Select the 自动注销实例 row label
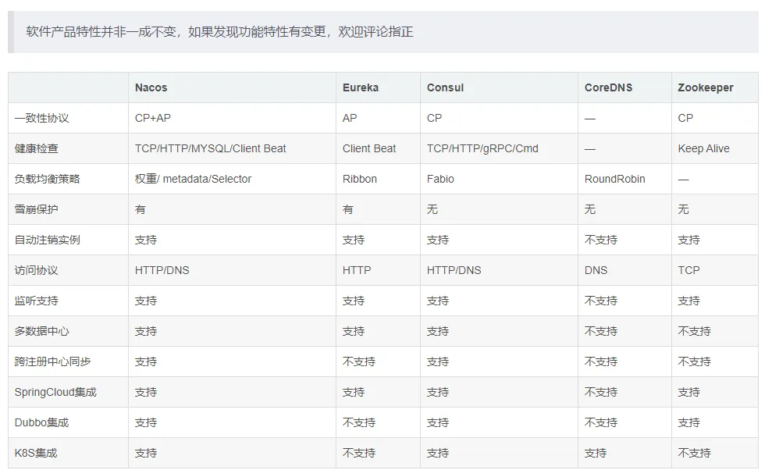This screenshot has height=470, width=765. tap(48, 240)
